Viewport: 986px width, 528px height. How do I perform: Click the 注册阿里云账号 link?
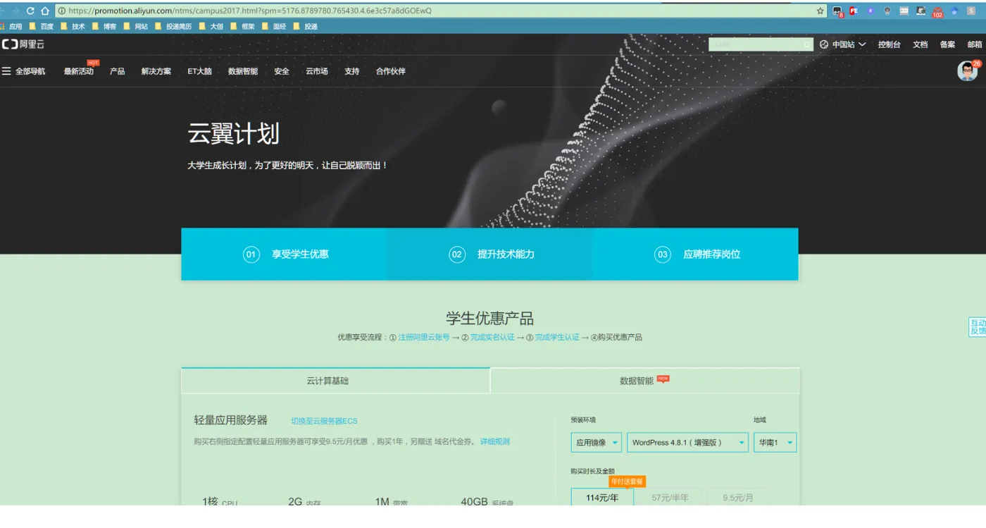click(x=424, y=338)
